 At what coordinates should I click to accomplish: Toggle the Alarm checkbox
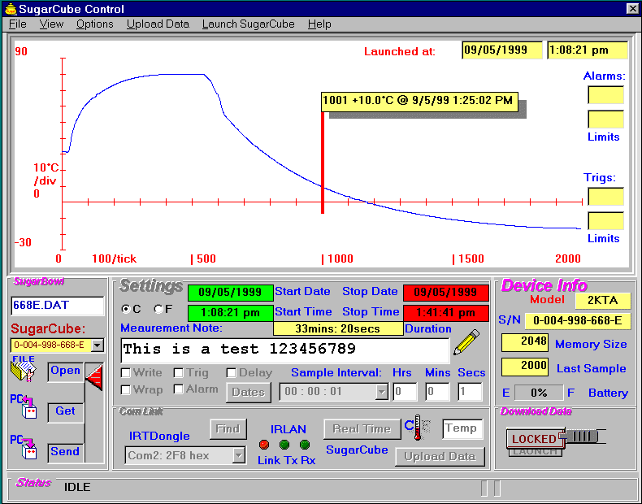[178, 389]
